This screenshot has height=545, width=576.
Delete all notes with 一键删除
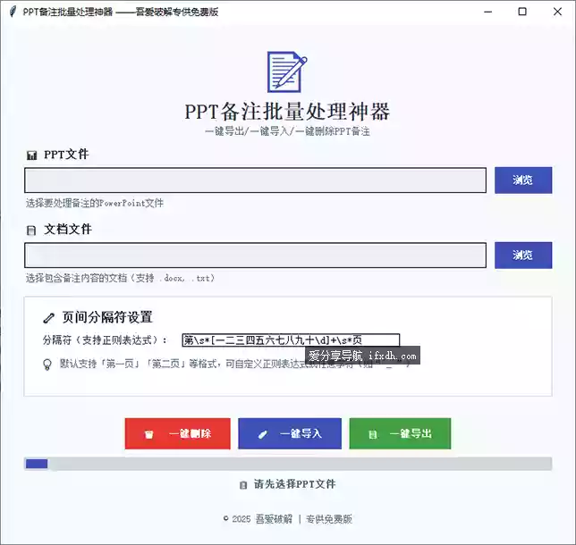[x=178, y=433]
